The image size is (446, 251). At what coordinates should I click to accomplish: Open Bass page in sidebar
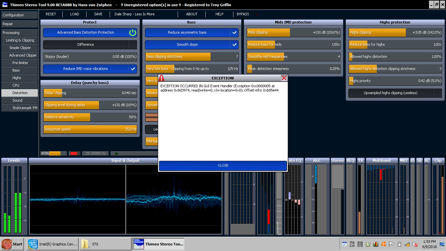pos(20,70)
